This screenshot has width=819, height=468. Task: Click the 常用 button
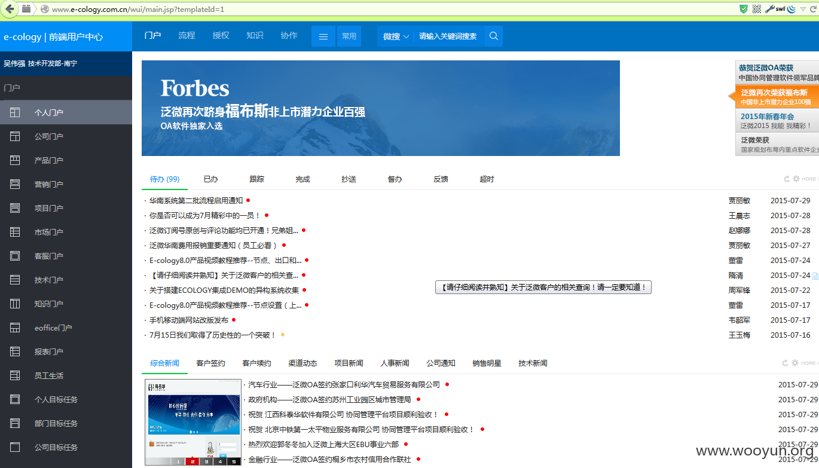[x=349, y=36]
